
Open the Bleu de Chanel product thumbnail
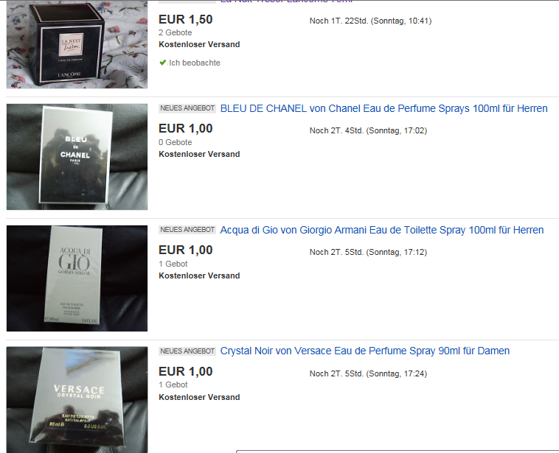(x=77, y=157)
